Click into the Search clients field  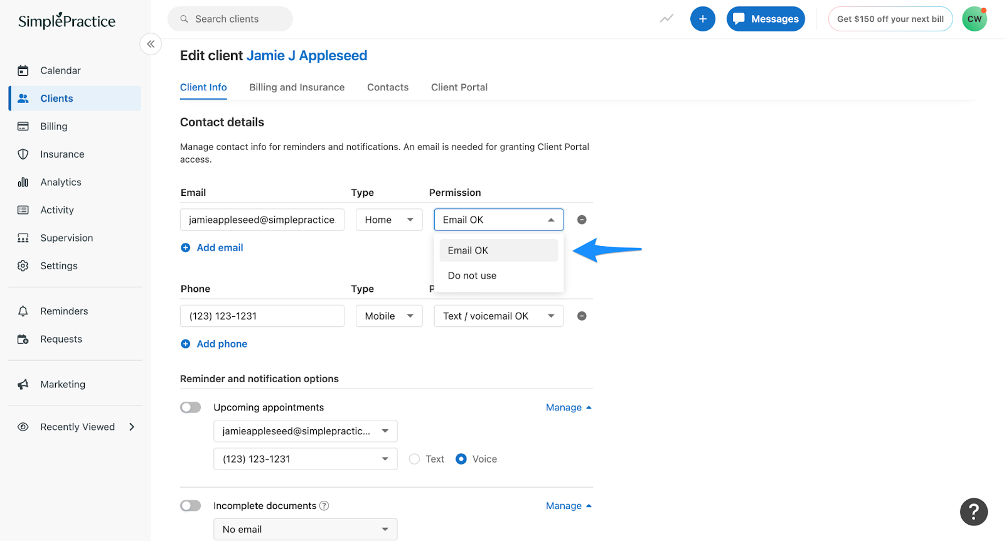click(x=230, y=19)
